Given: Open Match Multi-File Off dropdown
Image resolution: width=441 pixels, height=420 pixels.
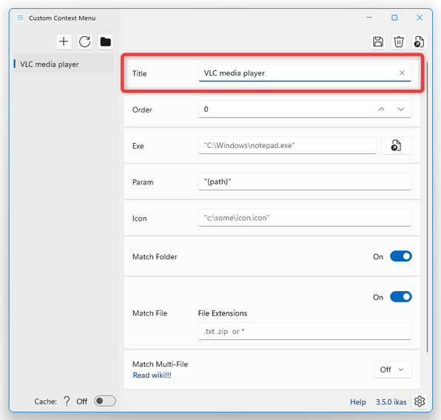Looking at the screenshot, I should tap(393, 370).
